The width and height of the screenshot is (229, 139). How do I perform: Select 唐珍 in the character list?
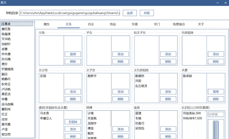[x=5, y=64]
